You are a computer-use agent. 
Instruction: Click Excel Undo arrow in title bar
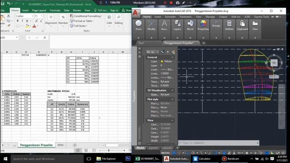[x=9, y=4]
